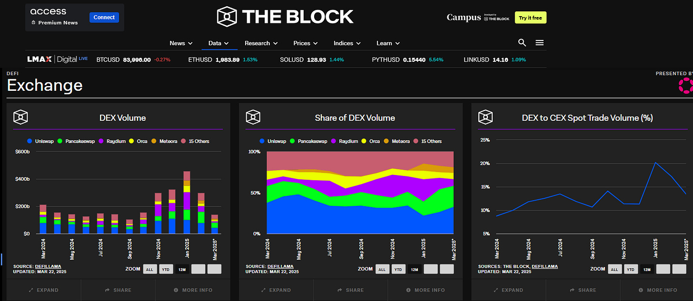The image size is (693, 301).
Task: Set Share of DEX Volume zoom to ALL
Action: (382, 269)
